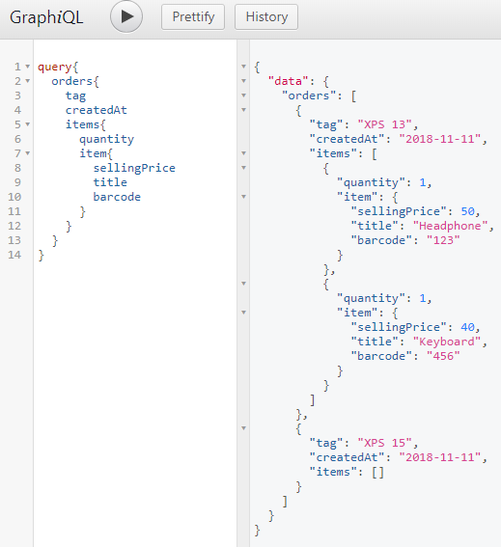Fold the "data" object in the result
Image resolution: width=501 pixels, height=547 pixels.
click(243, 81)
